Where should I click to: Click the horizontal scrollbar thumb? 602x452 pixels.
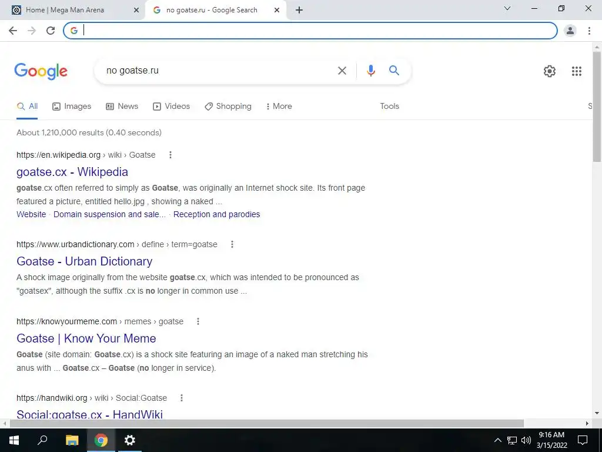pyautogui.click(x=267, y=424)
